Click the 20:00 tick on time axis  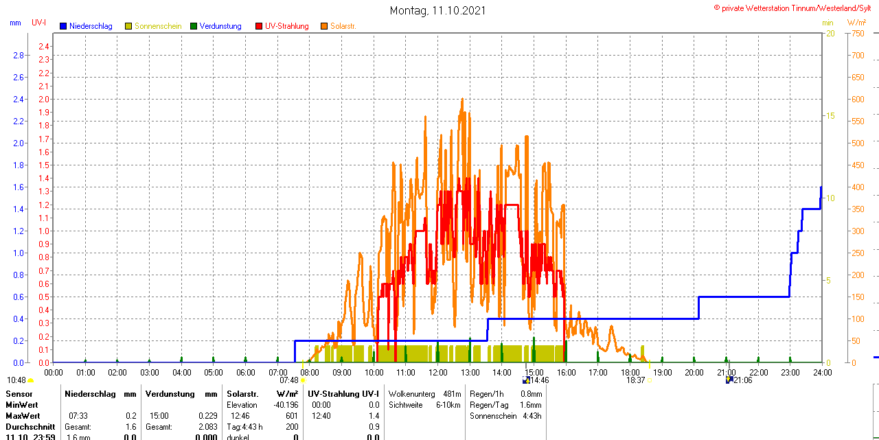pyautogui.click(x=694, y=372)
